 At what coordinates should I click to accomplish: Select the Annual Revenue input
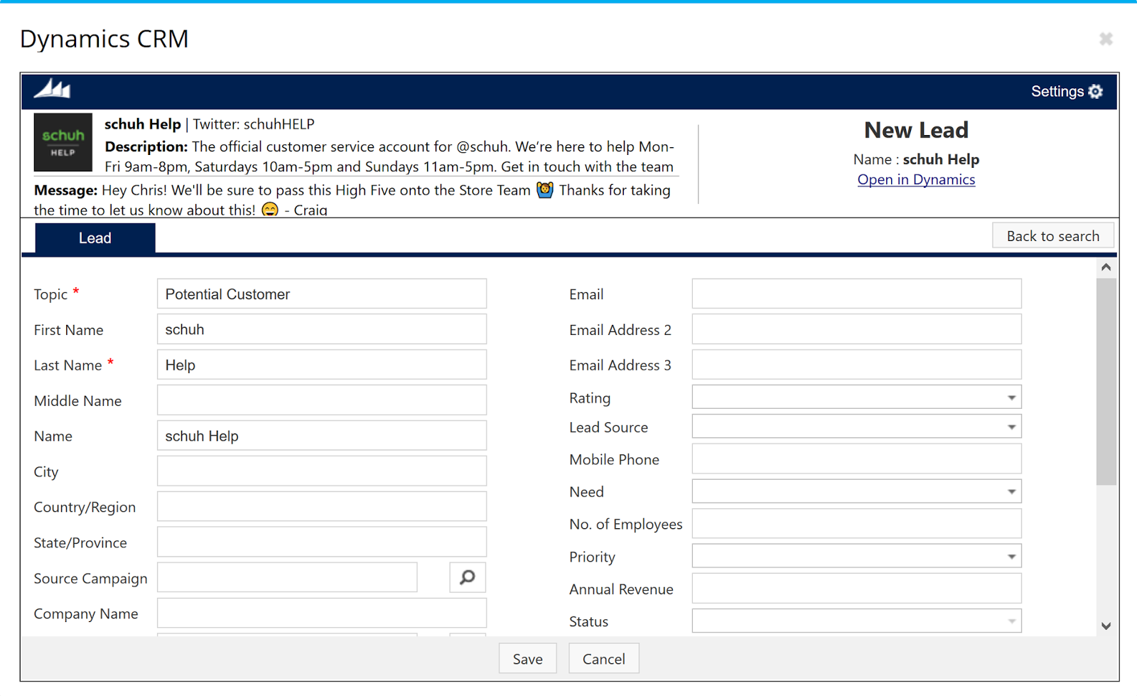point(856,589)
